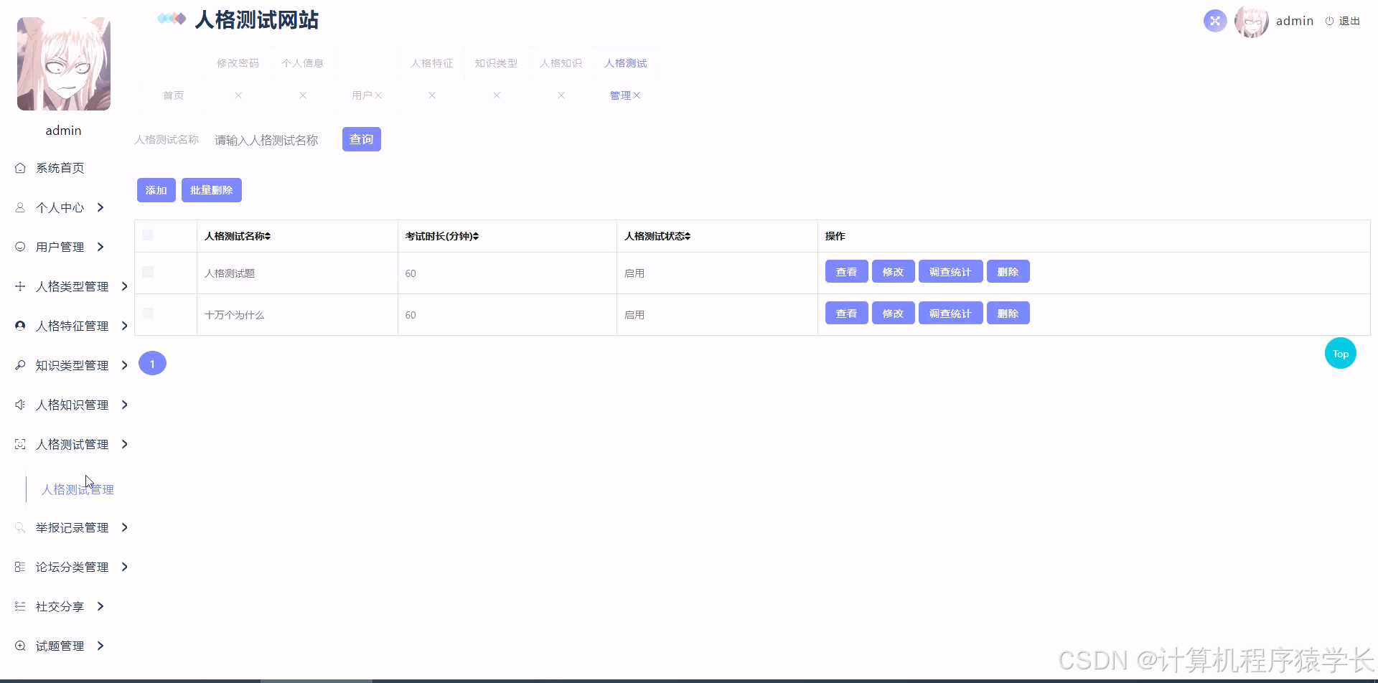Click the speaker icon beside 人格知识管理

(20, 405)
